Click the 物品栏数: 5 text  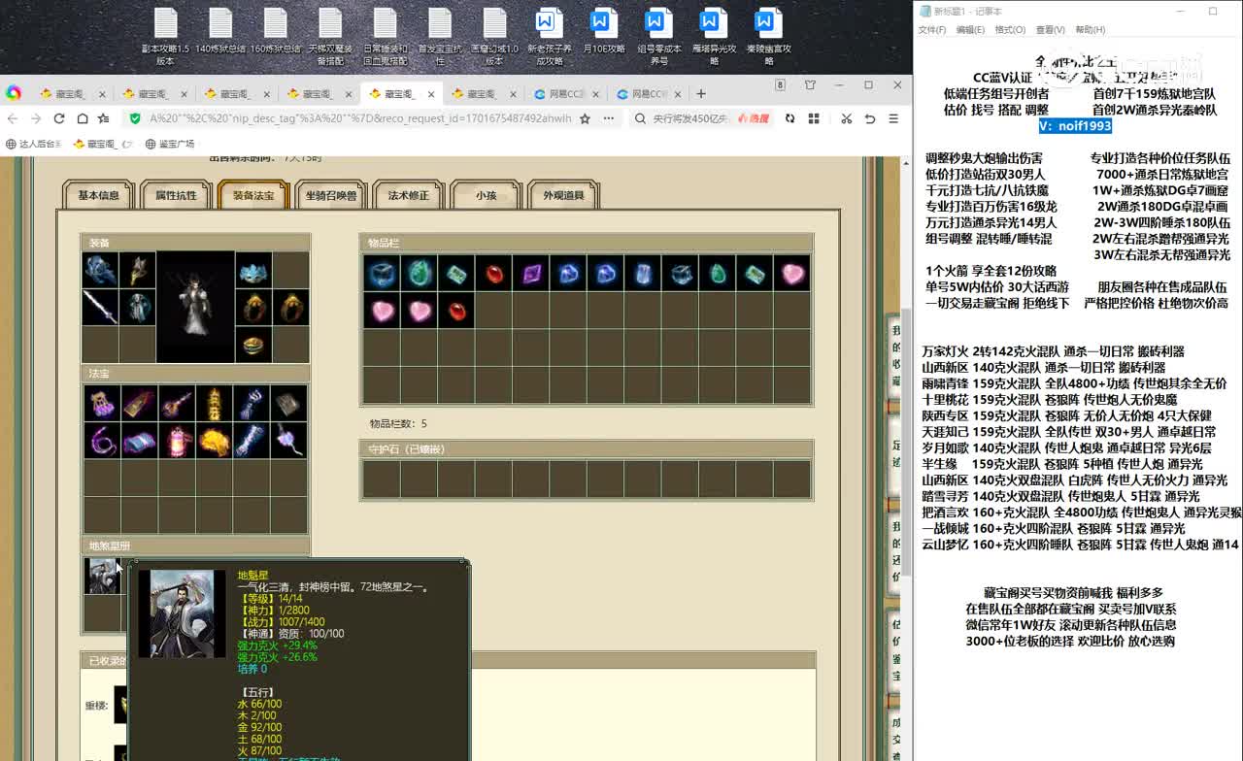click(398, 423)
